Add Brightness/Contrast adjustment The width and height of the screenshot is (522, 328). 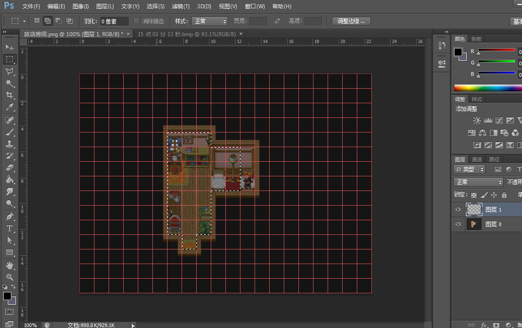477,120
